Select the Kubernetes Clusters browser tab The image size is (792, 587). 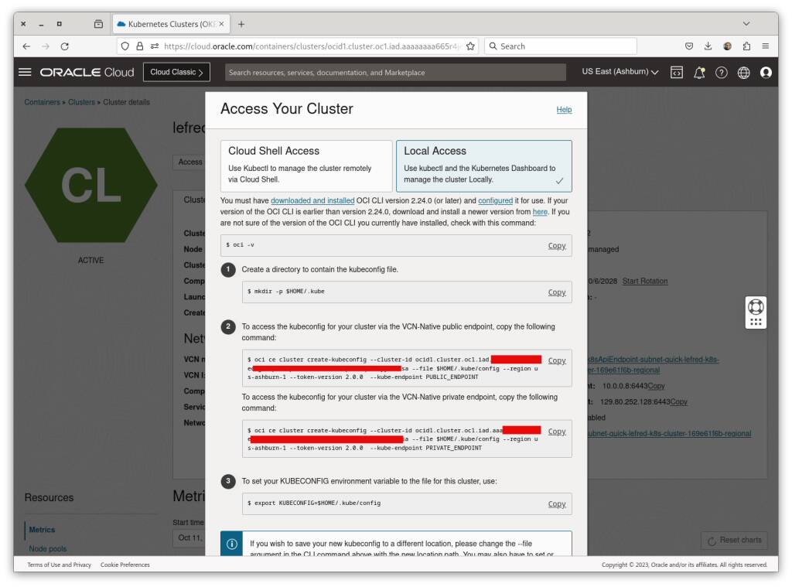click(171, 24)
